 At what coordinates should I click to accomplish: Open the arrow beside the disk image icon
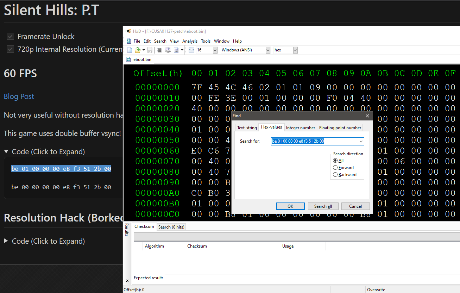point(182,50)
